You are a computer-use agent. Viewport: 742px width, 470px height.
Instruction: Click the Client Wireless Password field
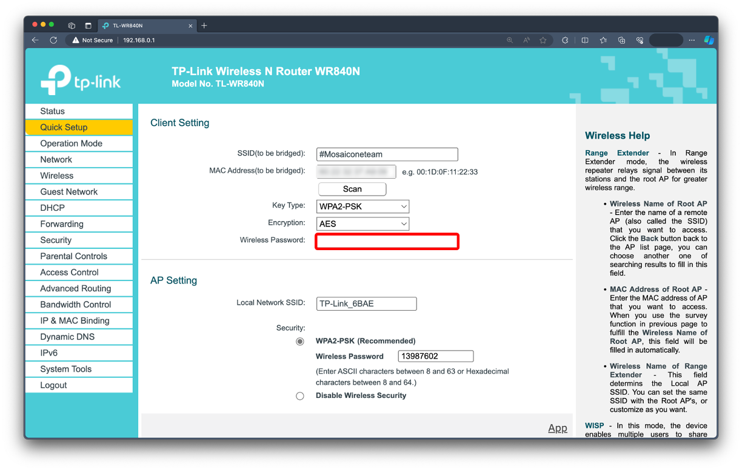click(x=387, y=242)
